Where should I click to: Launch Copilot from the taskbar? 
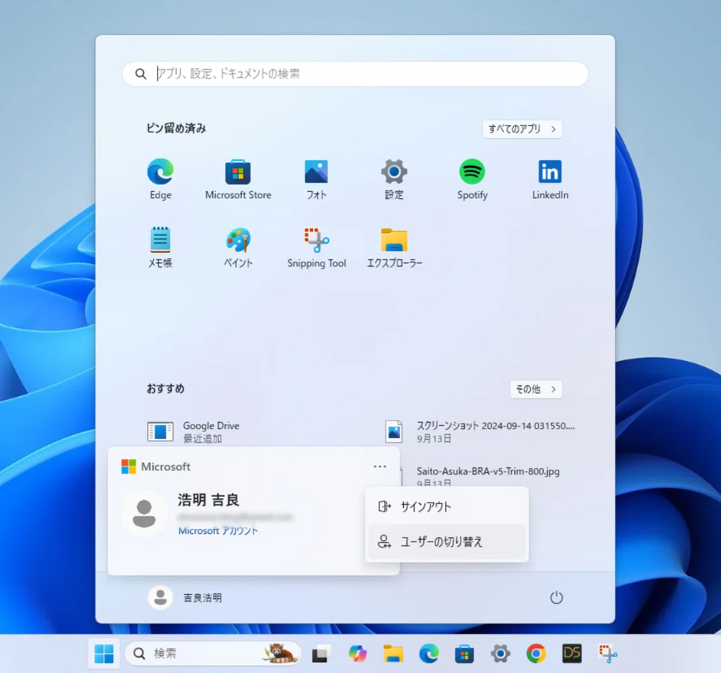click(x=357, y=653)
